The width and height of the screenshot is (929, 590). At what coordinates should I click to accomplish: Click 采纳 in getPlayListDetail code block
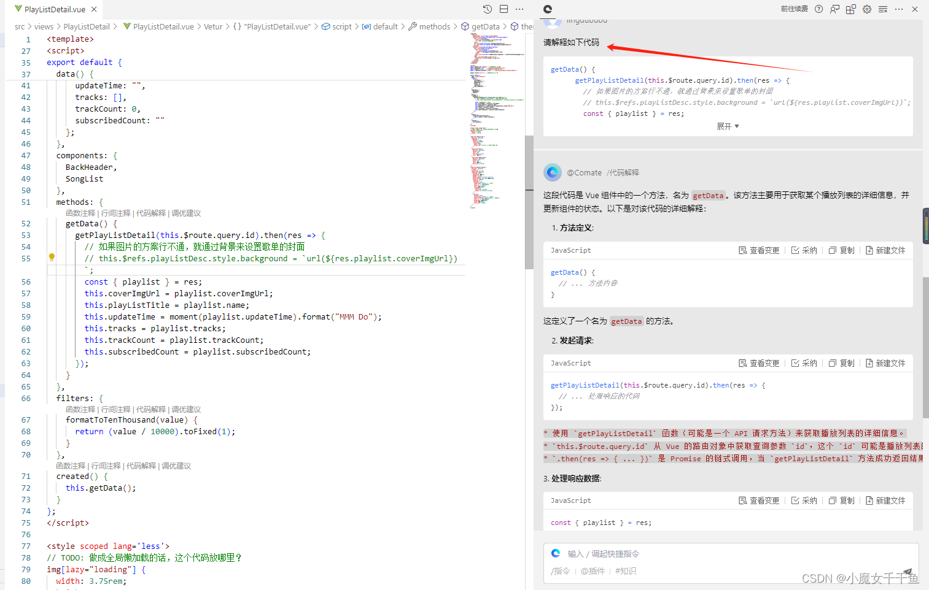(x=804, y=363)
